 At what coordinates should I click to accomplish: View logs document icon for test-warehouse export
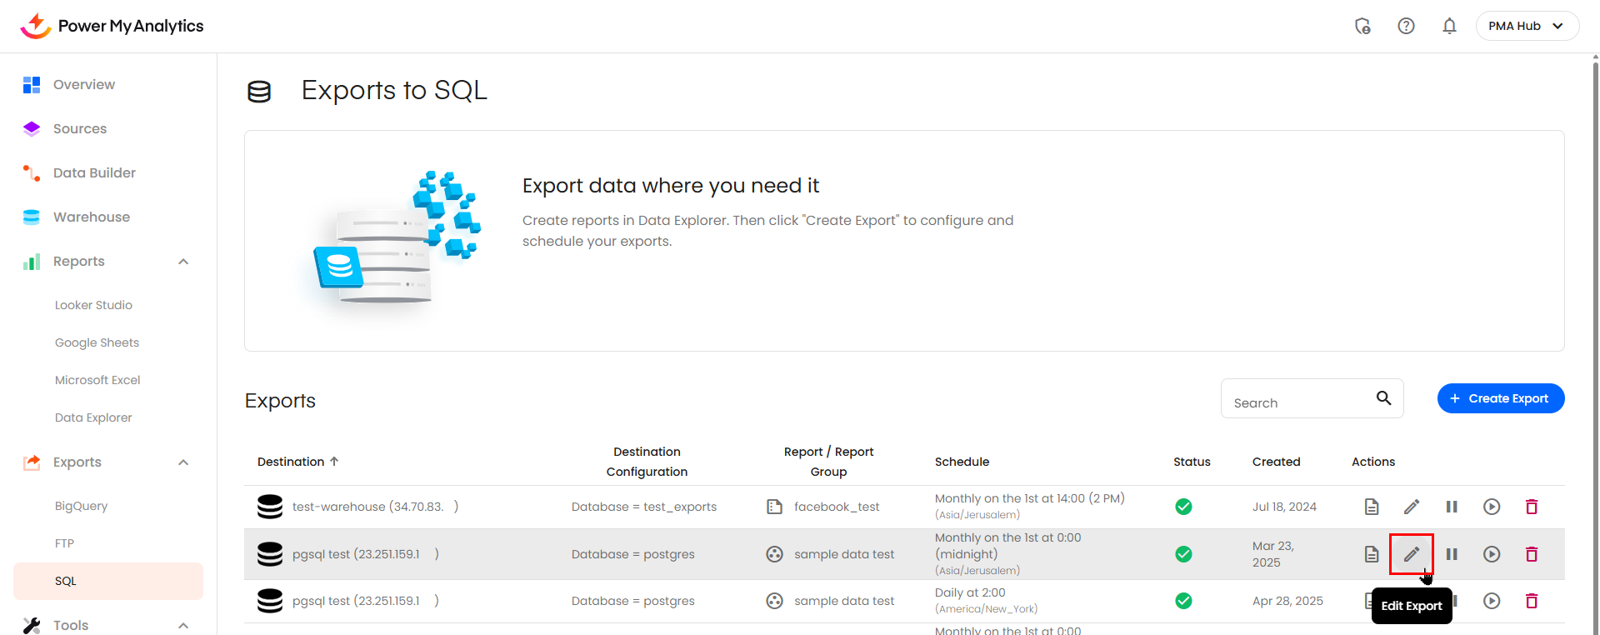click(x=1371, y=507)
